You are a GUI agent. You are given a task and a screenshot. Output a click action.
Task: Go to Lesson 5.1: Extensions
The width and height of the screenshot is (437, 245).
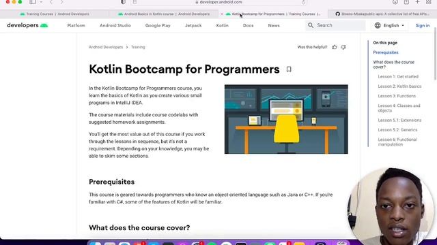(399, 120)
